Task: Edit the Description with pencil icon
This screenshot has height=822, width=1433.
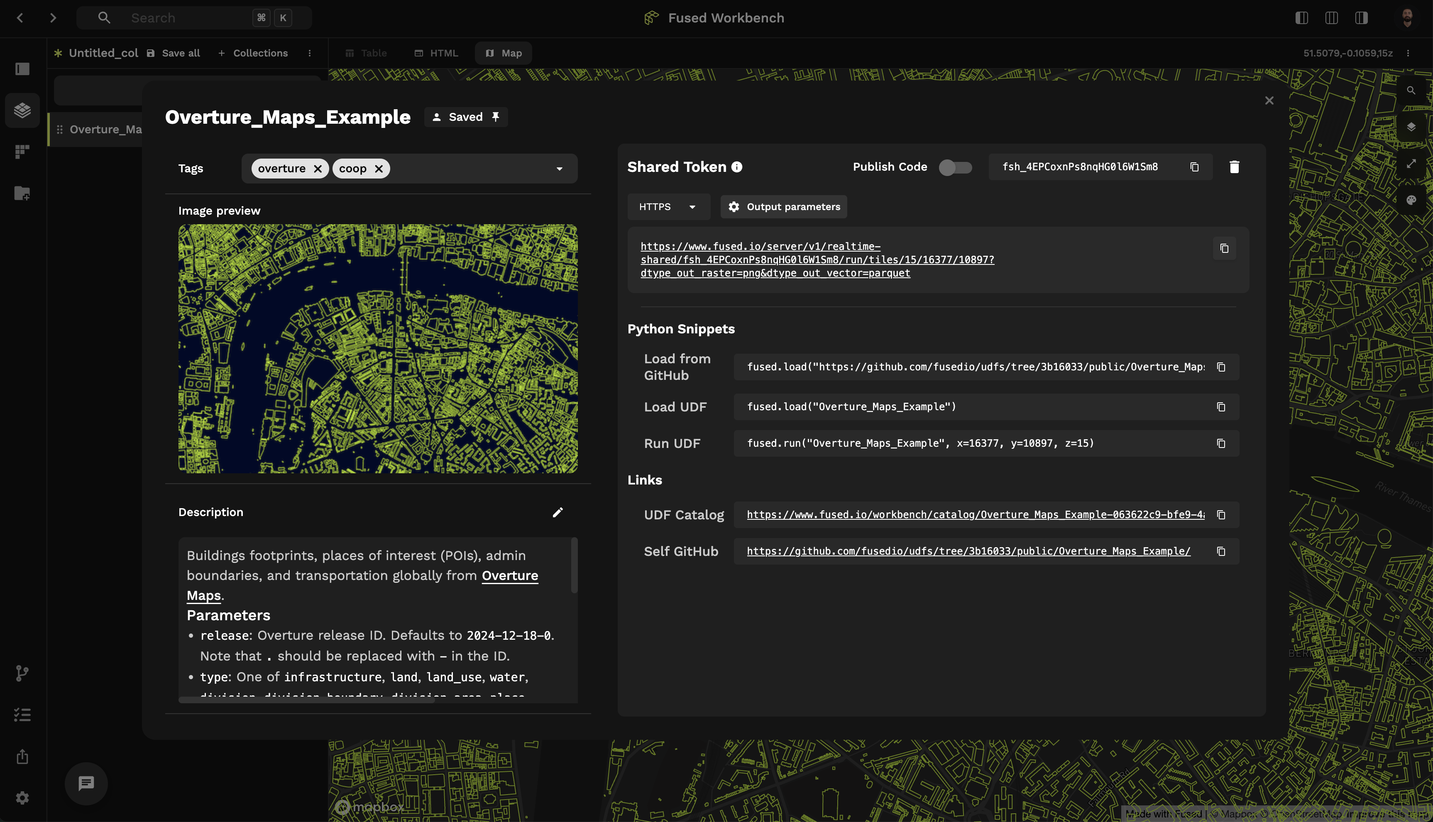Action: tap(558, 512)
